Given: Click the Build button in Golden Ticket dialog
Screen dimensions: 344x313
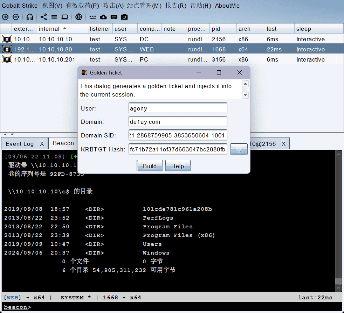Looking at the screenshot, I should coord(150,166).
